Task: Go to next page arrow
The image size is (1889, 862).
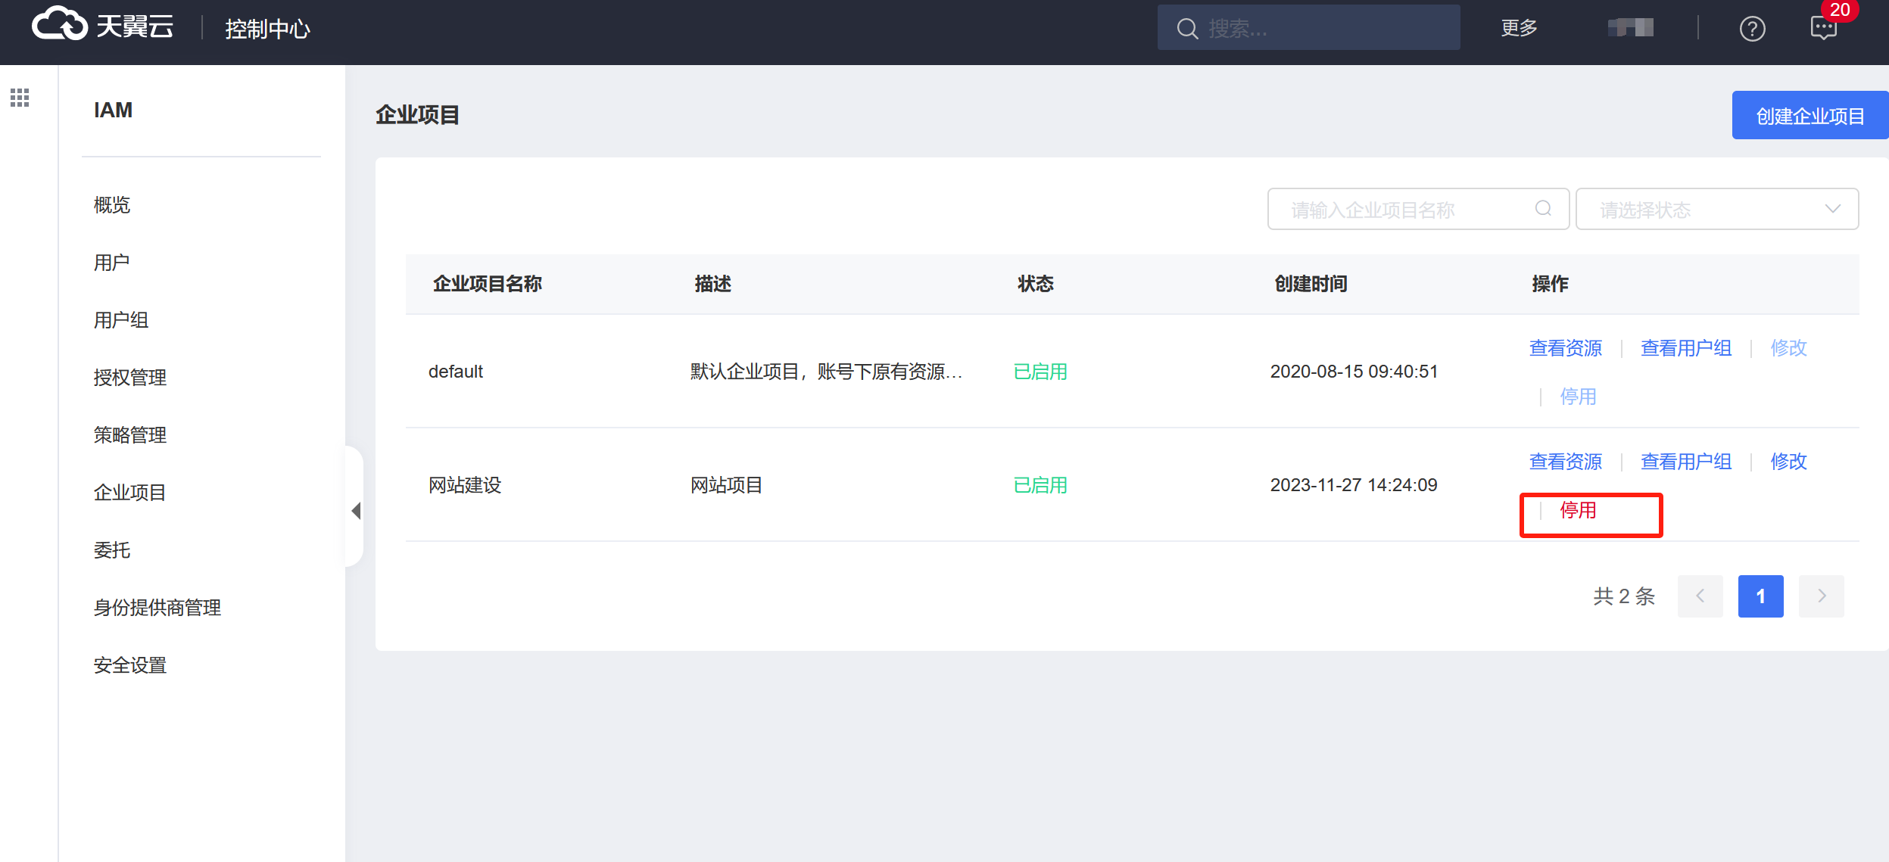Action: [1821, 596]
